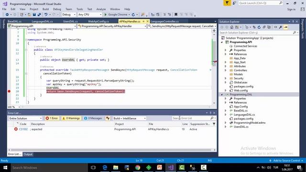Click the Error List horizontal scrollbar

pos(111,150)
